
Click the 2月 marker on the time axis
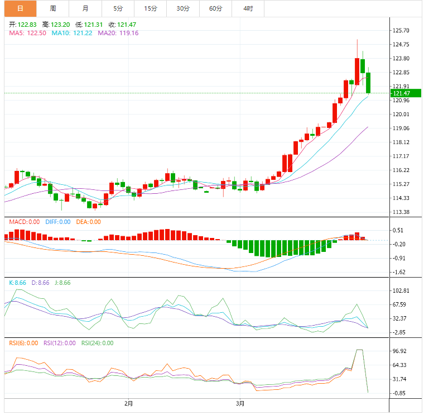[129, 403]
